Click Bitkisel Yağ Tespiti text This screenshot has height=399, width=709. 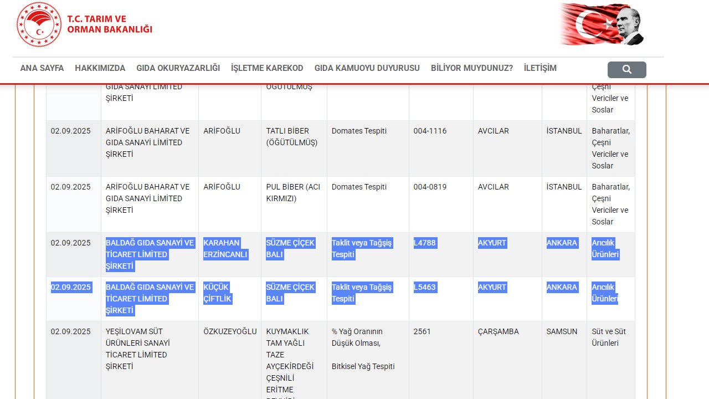click(x=363, y=366)
